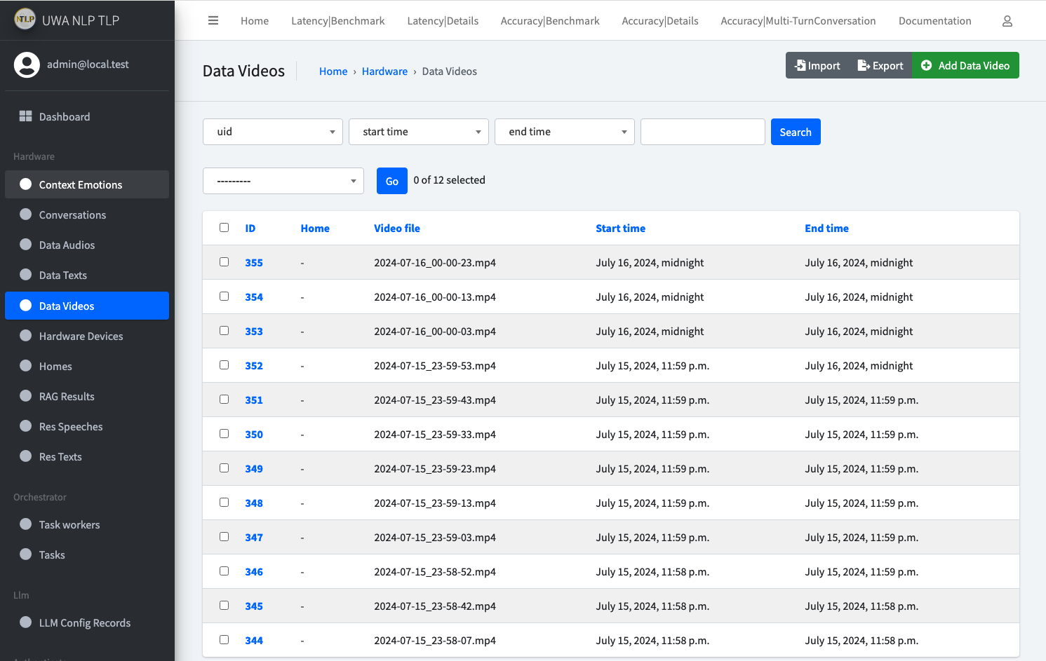Image resolution: width=1046 pixels, height=661 pixels.
Task: Click video file 2024-07-15_23-58-42.mp4 cell
Action: (435, 606)
